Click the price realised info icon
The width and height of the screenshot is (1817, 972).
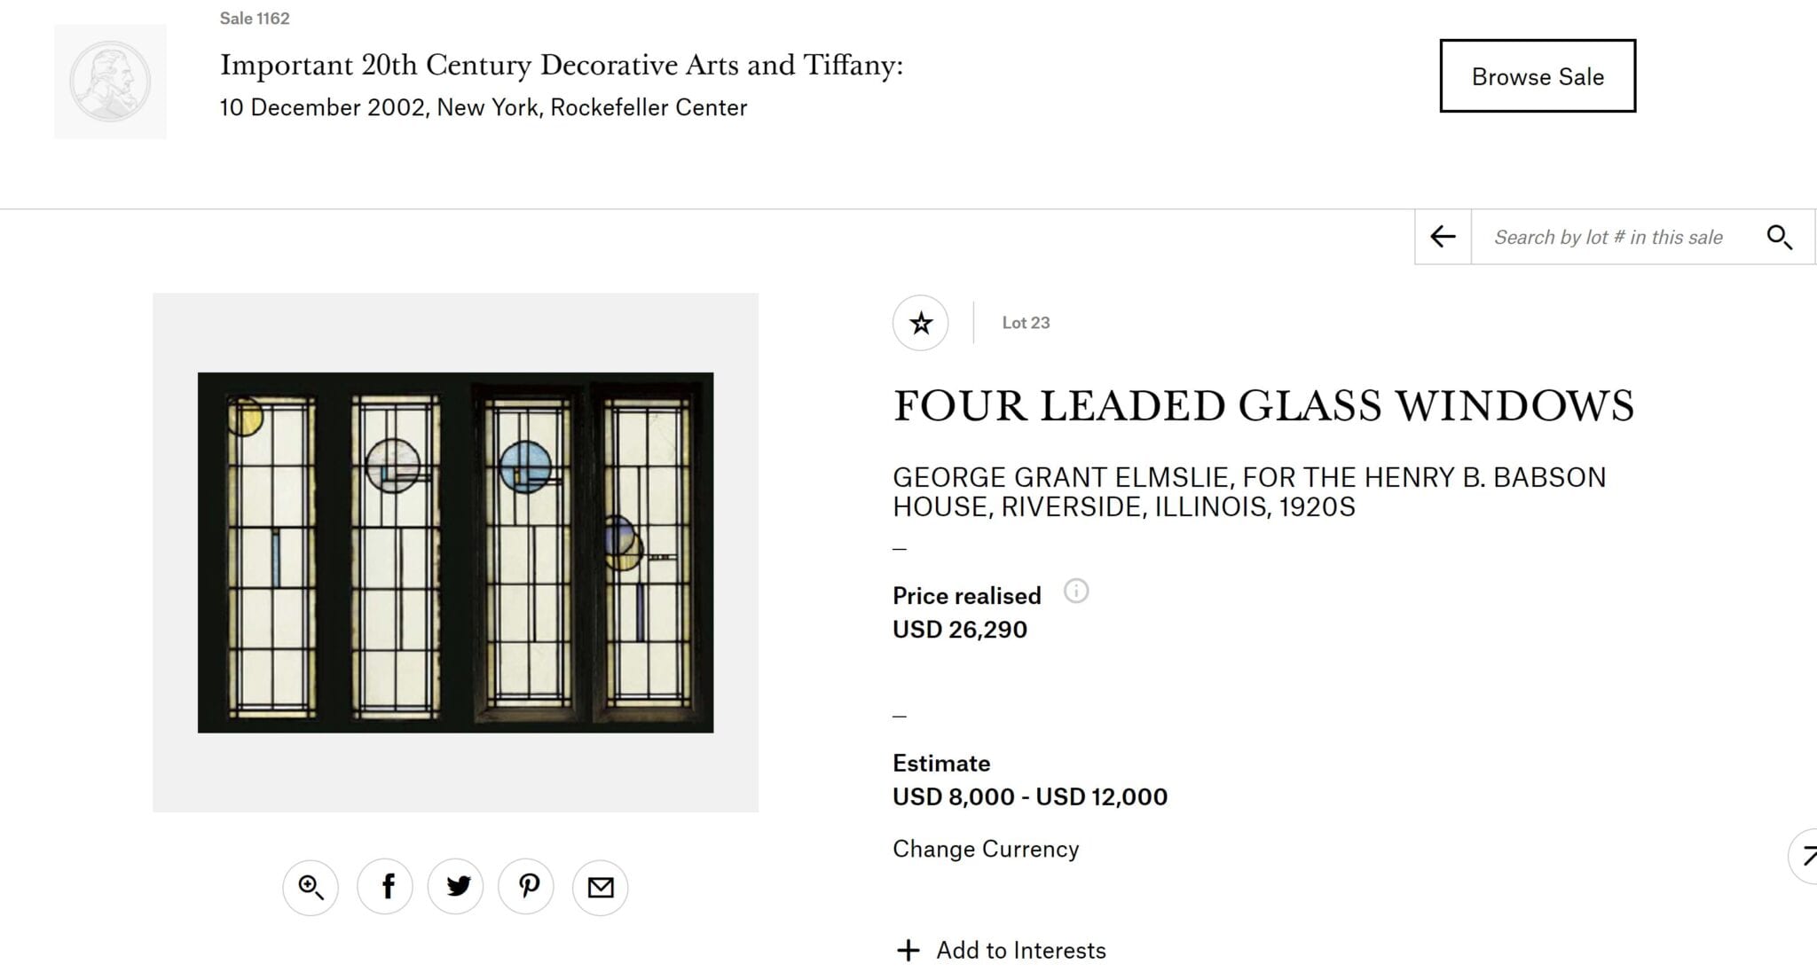pyautogui.click(x=1076, y=592)
